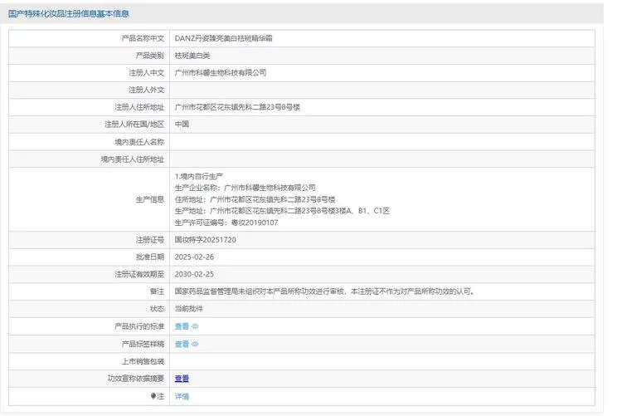Click the 备注 remark text

pos(324,291)
